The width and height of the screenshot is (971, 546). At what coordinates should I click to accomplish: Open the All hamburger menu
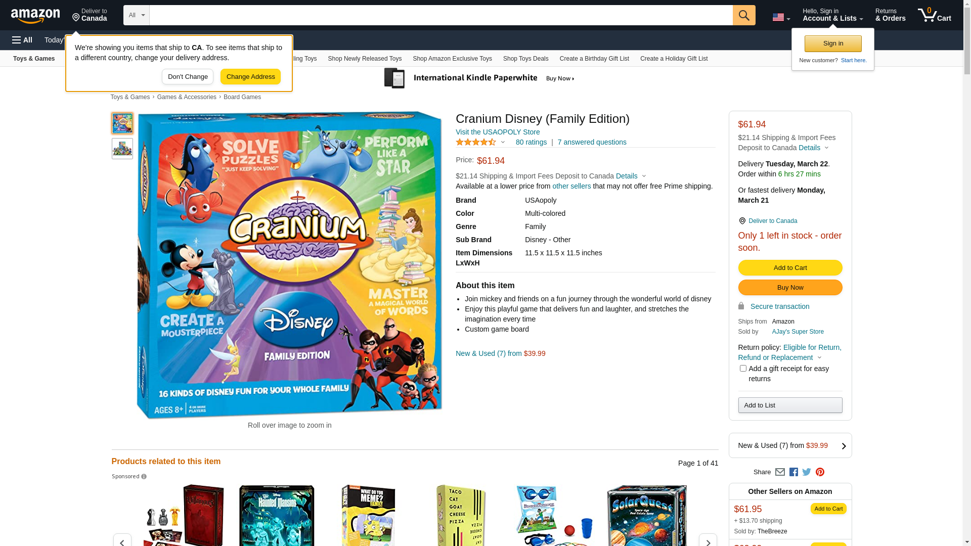(22, 40)
